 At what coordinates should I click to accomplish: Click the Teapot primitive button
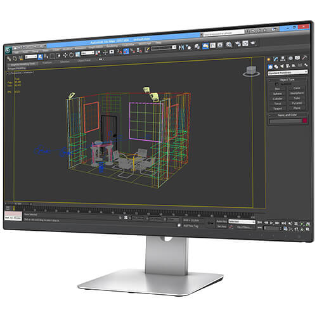click(x=278, y=108)
